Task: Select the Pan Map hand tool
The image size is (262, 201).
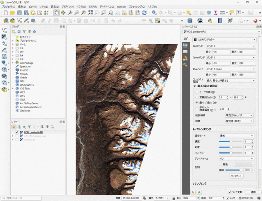Action: (56, 13)
